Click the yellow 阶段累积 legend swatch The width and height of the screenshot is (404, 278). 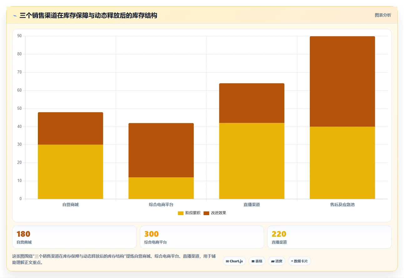tap(181, 213)
